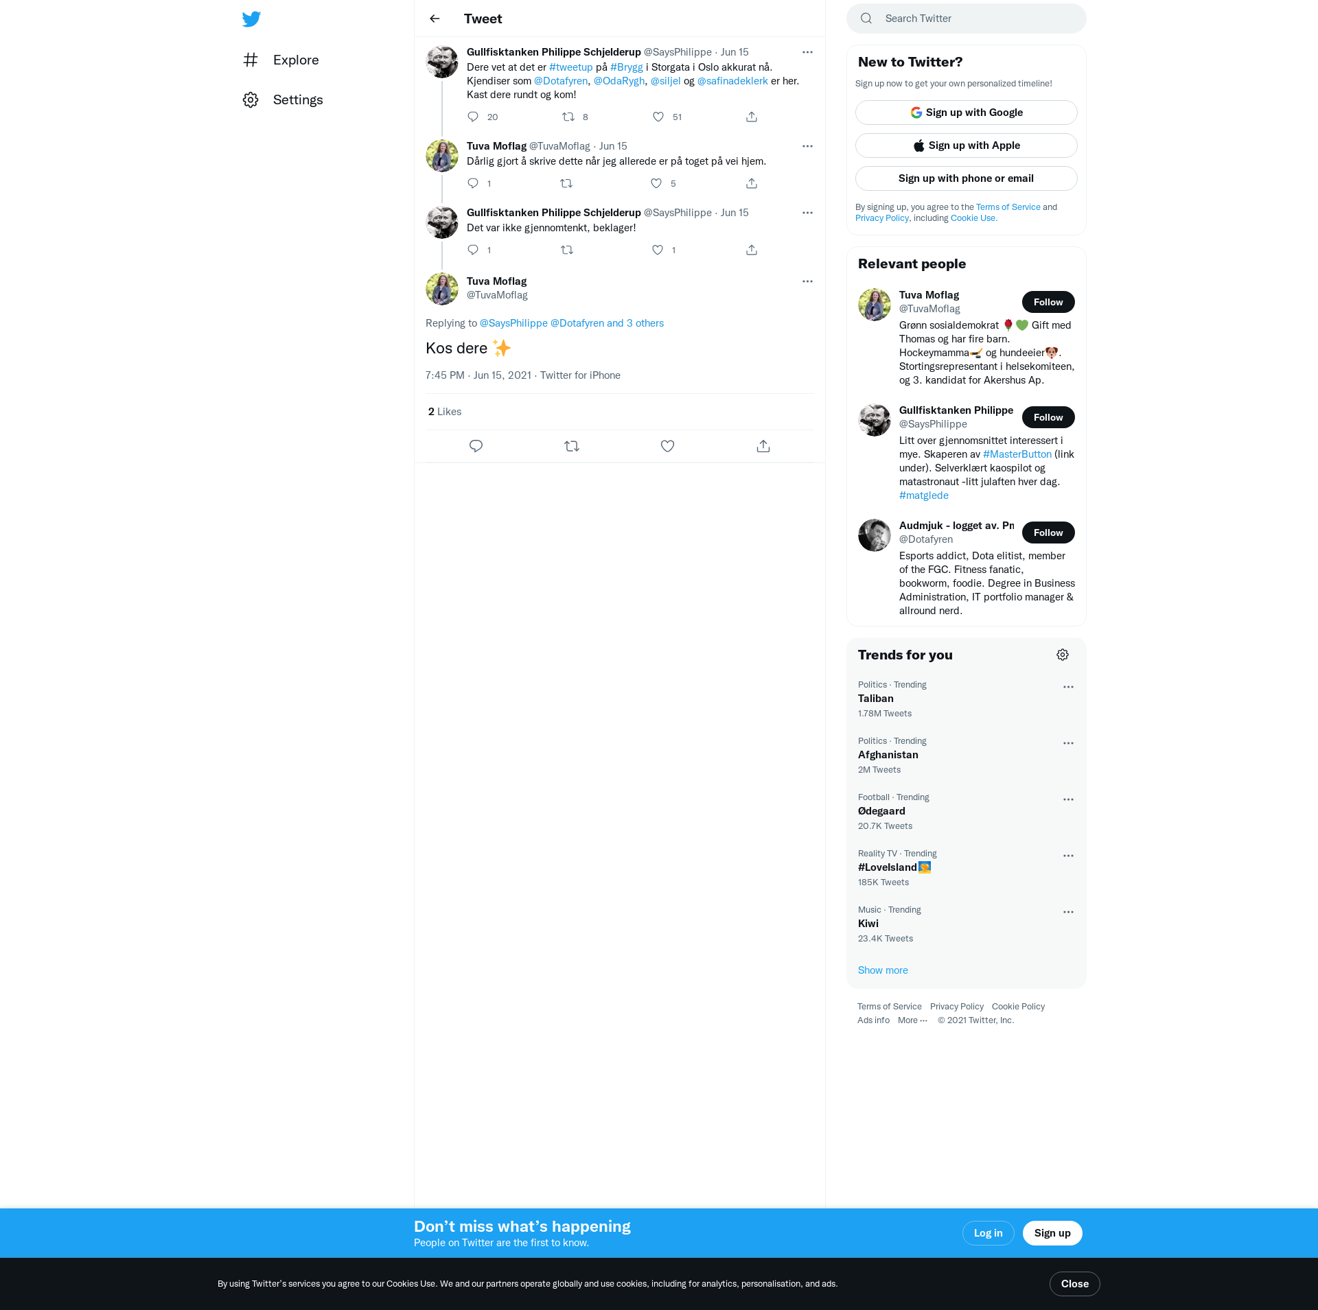Viewport: 1318px width, 1310px height.
Task: Go back with the arrow icon
Action: [435, 19]
